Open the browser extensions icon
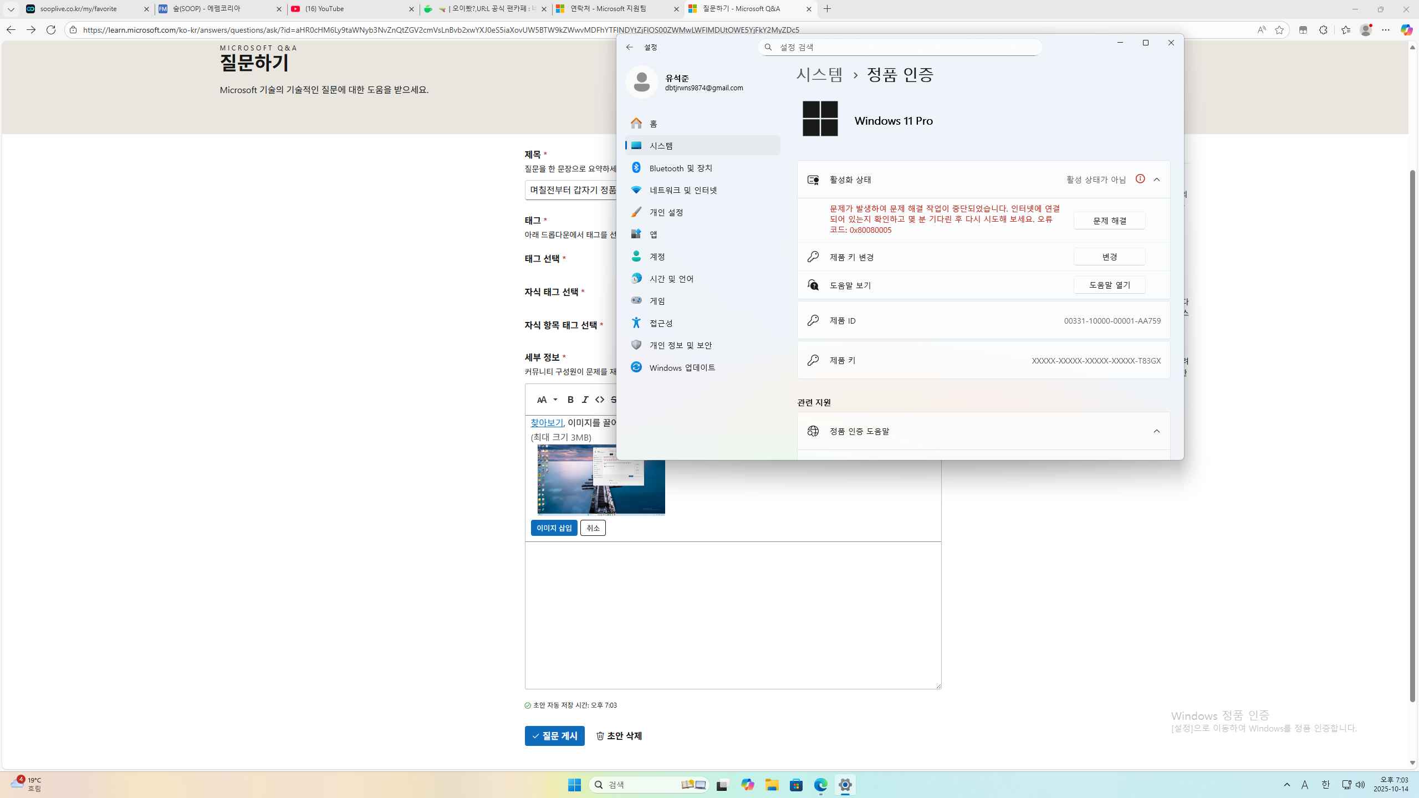The image size is (1419, 798). point(1323,30)
